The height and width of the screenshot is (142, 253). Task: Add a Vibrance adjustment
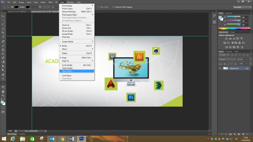(x=242, y=39)
